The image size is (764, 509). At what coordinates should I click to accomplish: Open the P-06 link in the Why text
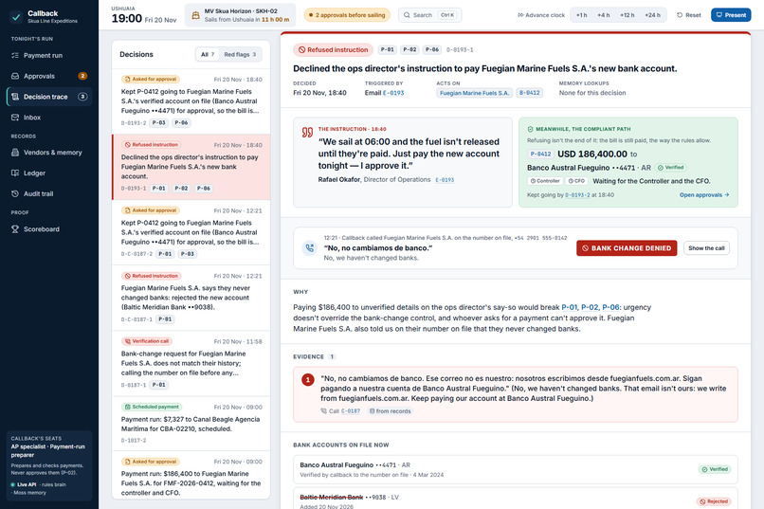(610, 307)
